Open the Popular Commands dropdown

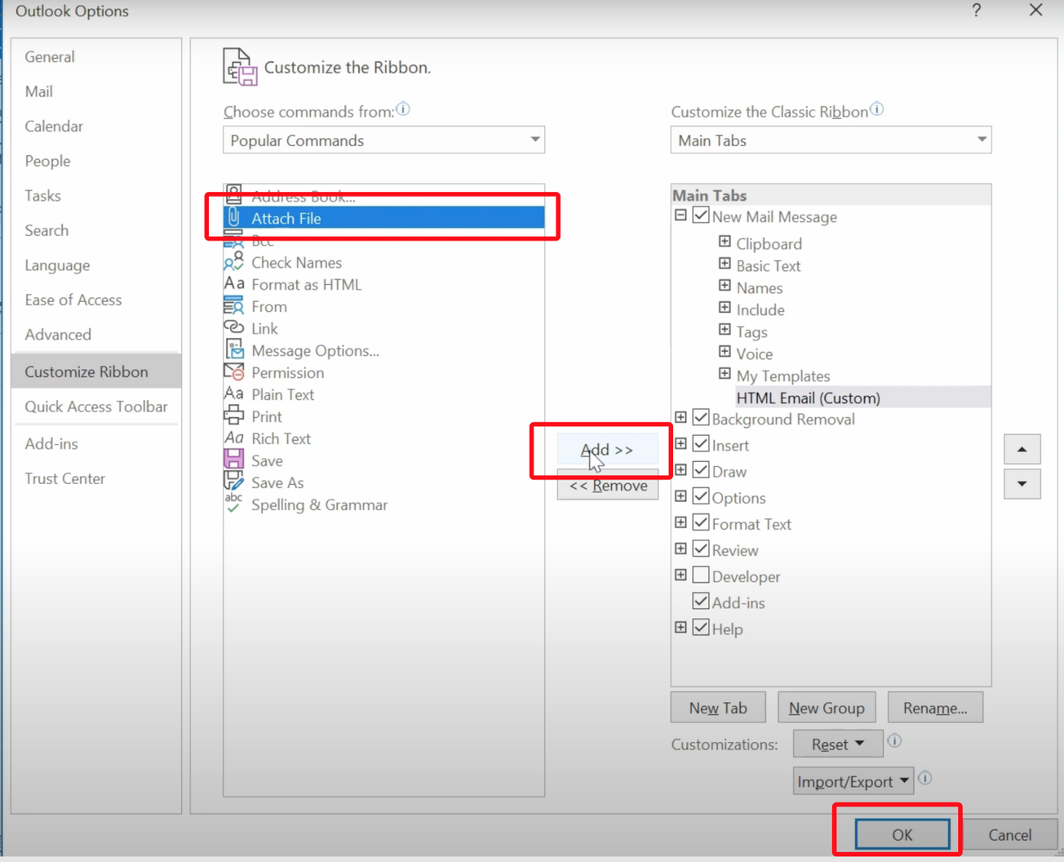pyautogui.click(x=534, y=140)
